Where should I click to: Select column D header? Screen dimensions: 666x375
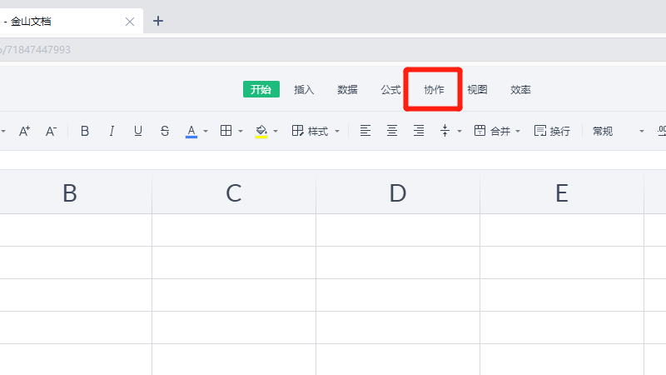[398, 193]
